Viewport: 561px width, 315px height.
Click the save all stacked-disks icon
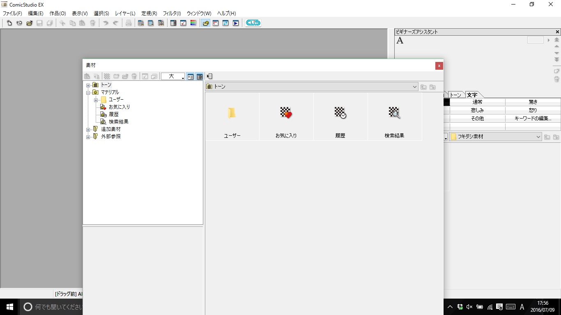click(x=50, y=23)
